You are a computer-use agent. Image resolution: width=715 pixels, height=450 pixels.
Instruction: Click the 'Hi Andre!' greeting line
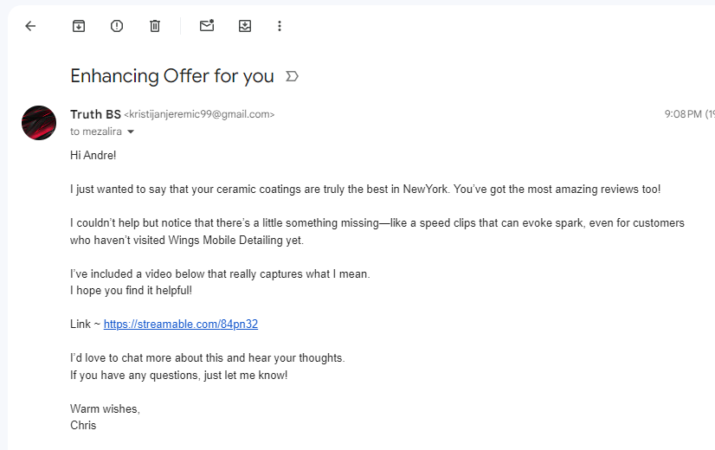pyautogui.click(x=93, y=156)
